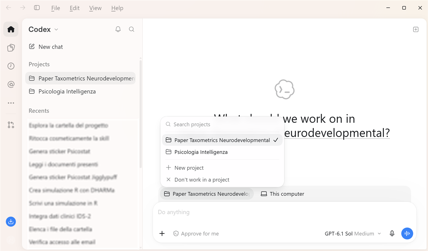Open the Approve for me permissions selector
Viewport: 428px width, 251px height.
coord(196,234)
